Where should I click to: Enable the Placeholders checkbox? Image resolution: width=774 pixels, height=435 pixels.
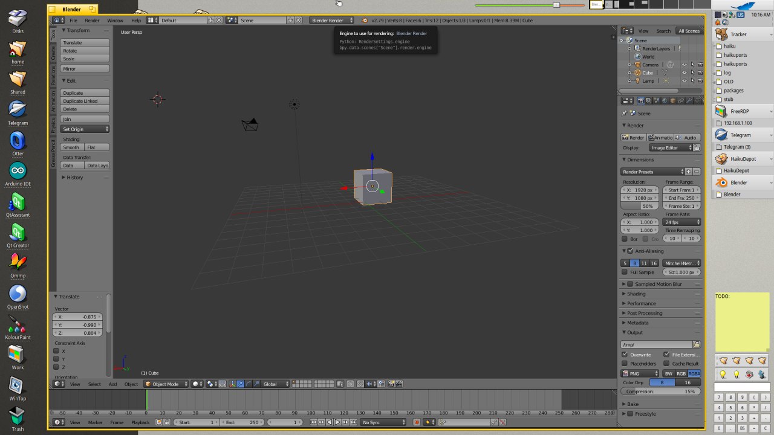[x=625, y=364]
